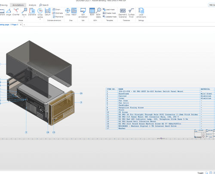Image resolution: width=215 pixels, height=174 pixels.
Task: Choose the Positional dimension option
Action: tap(58, 17)
